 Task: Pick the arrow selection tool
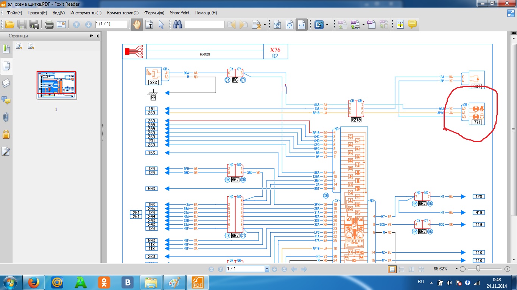point(161,25)
